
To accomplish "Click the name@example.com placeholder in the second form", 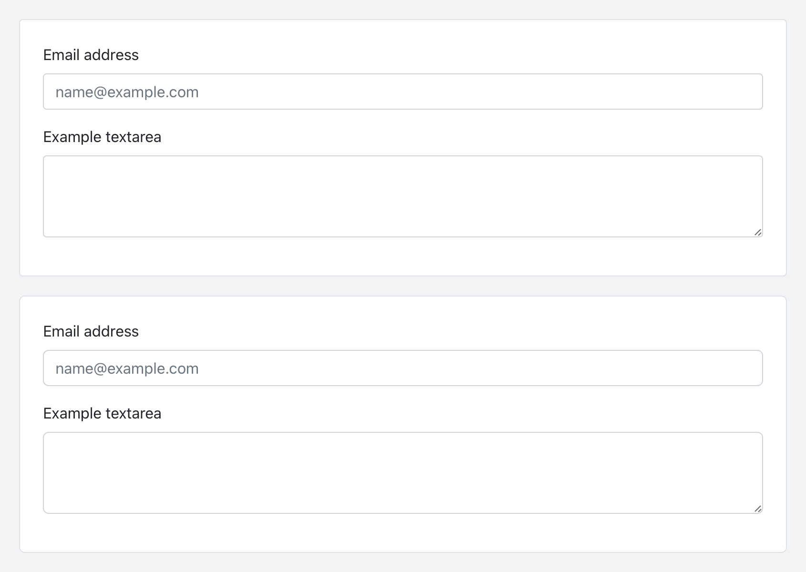I will click(127, 368).
